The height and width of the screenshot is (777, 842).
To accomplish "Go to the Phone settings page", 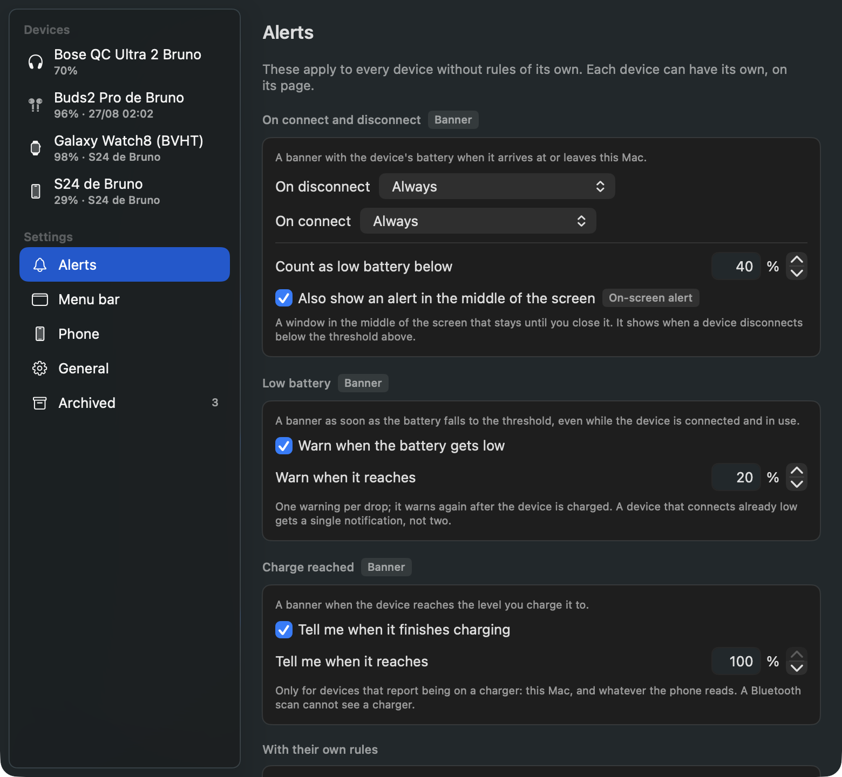I will [125, 334].
